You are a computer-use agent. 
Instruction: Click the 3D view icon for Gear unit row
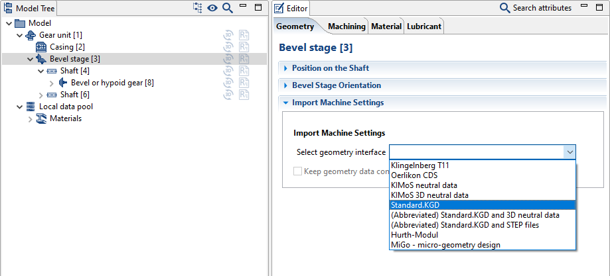coord(228,35)
